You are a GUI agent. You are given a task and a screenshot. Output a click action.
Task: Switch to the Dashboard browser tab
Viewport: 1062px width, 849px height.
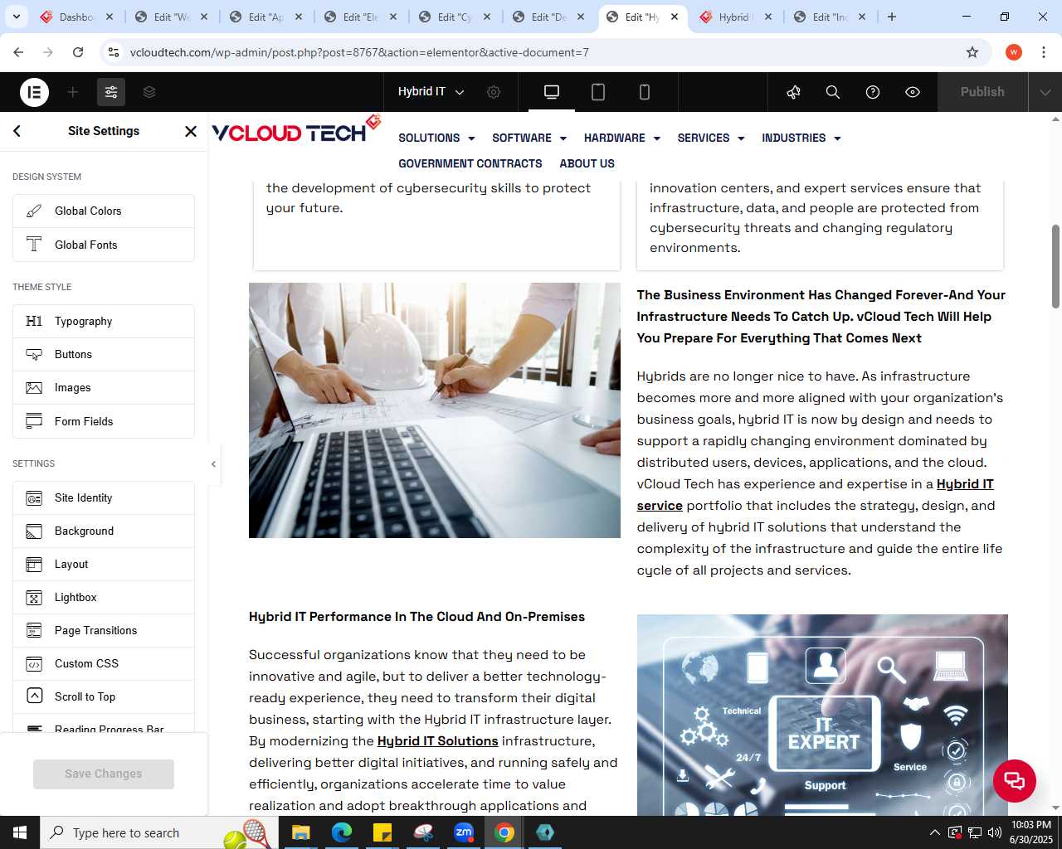click(76, 17)
